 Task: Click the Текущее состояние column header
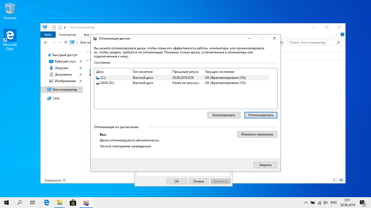click(x=219, y=72)
